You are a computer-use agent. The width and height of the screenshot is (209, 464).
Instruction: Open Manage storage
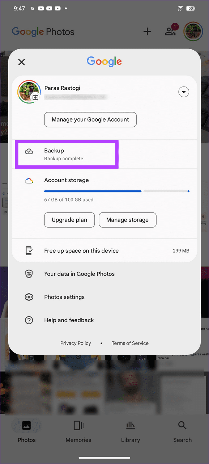point(128,220)
